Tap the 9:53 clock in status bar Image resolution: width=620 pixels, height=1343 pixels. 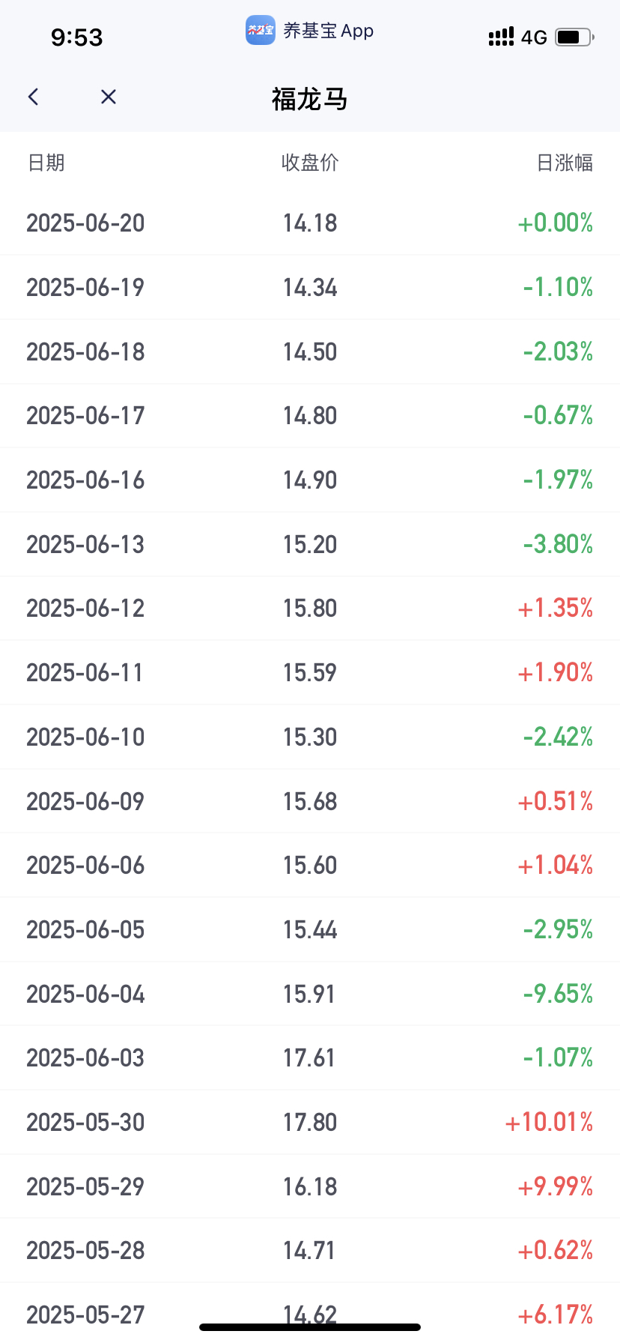(76, 37)
